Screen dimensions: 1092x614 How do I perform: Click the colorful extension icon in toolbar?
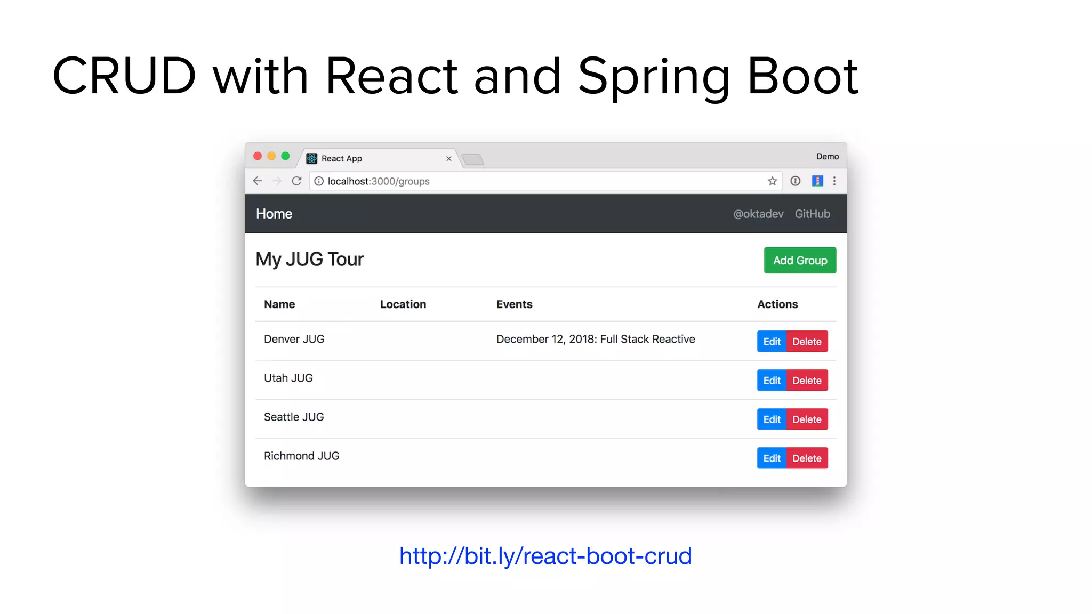point(817,181)
